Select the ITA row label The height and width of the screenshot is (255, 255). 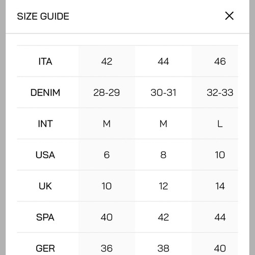point(45,61)
